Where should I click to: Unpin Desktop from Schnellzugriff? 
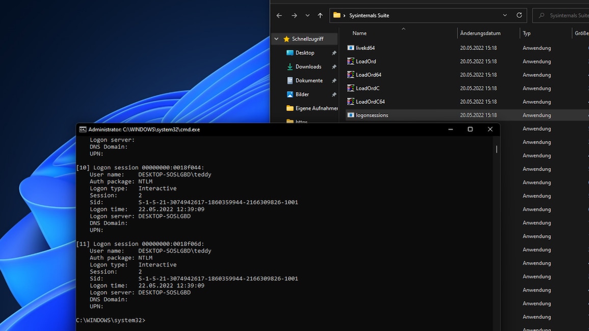tap(335, 52)
